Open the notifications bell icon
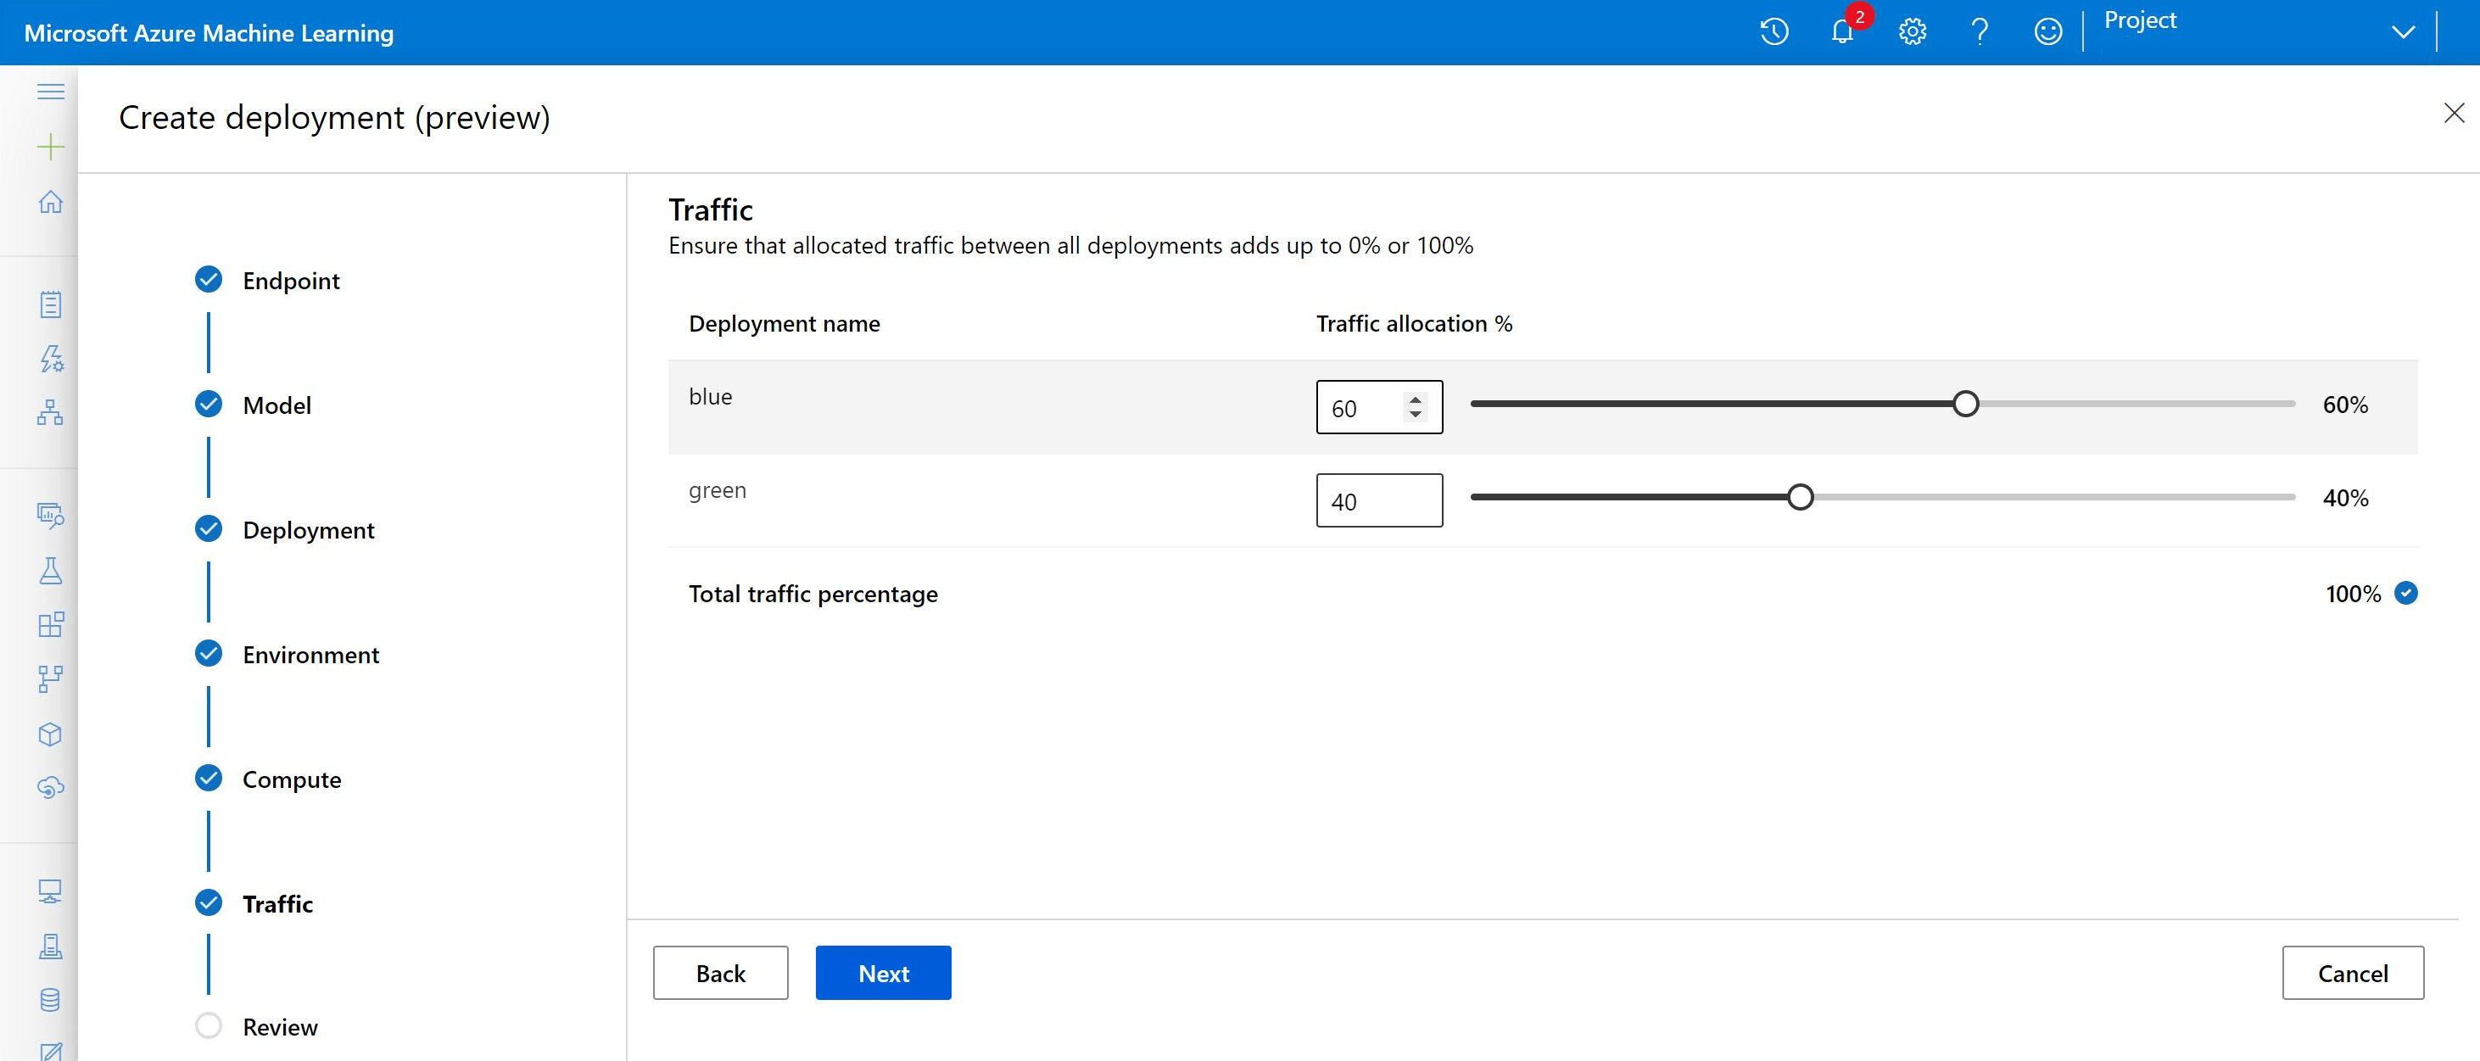Image resolution: width=2480 pixels, height=1061 pixels. click(x=1843, y=31)
